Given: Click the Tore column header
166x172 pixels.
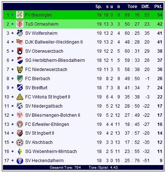Looking at the screenshot, I should click(132, 7).
